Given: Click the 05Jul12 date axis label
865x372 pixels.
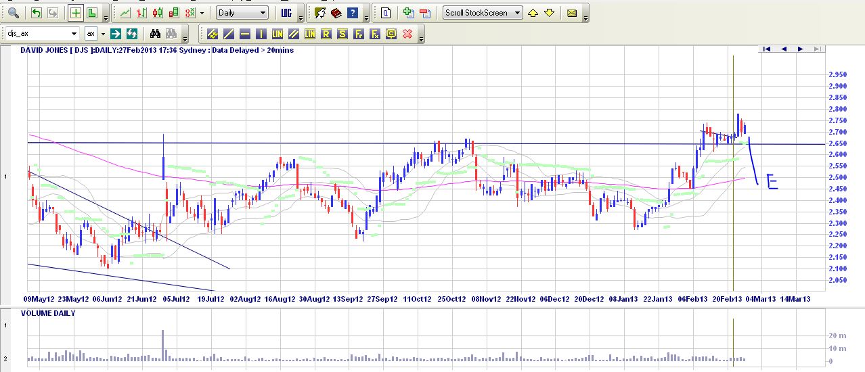Looking at the screenshot, I should click(177, 298).
